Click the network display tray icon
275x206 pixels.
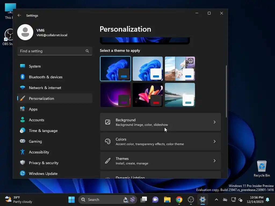tap(233, 200)
